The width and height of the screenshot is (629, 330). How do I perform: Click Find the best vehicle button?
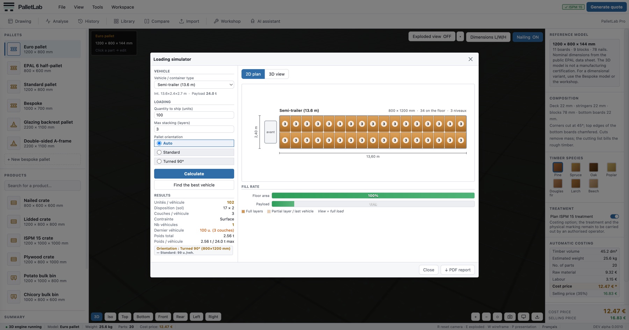coord(194,185)
